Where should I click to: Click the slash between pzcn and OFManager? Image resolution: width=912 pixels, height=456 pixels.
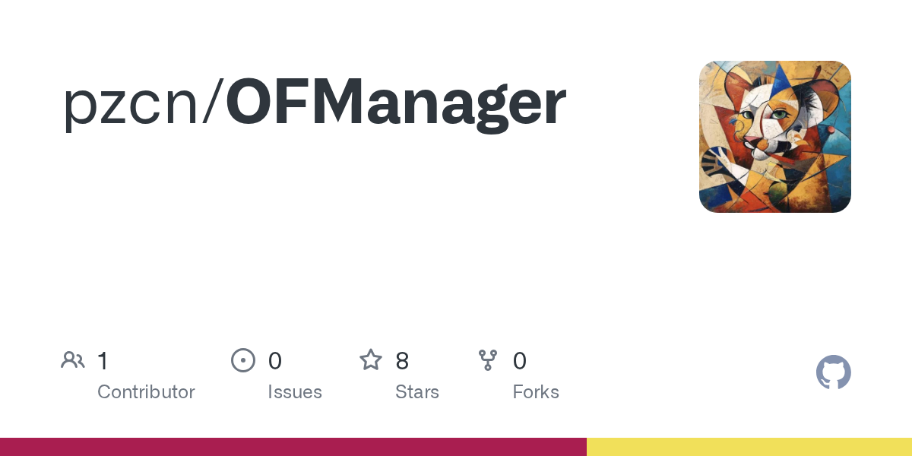pos(212,103)
